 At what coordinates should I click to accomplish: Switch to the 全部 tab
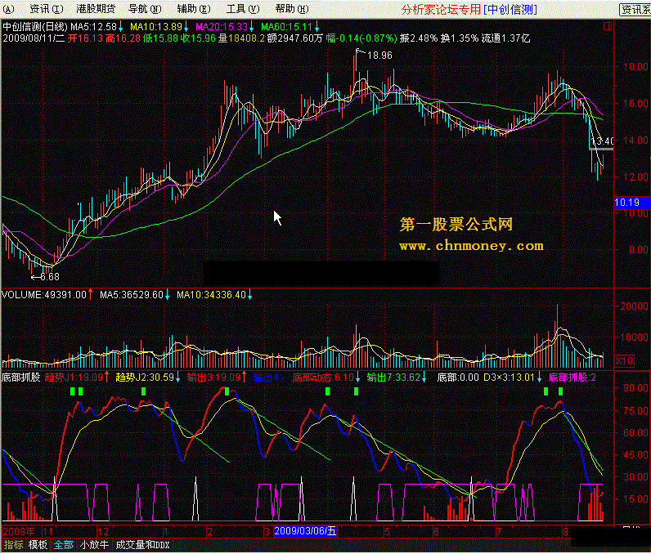(64, 544)
